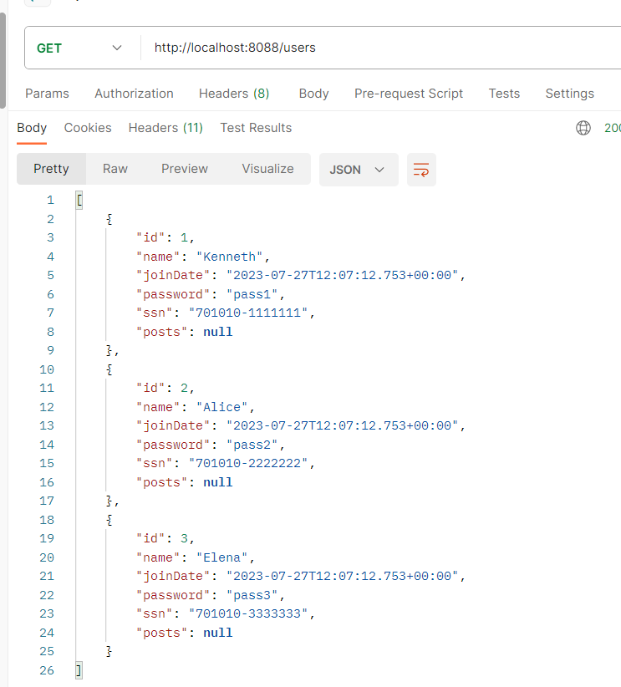
Task: Click the "posts": null on line 16
Action: [184, 483]
